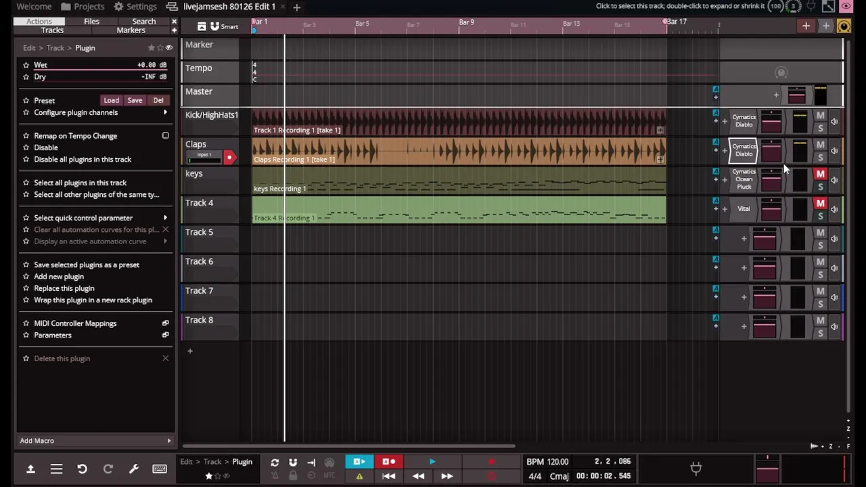
Task: Open the MIDI Controller Mappings window
Action: [x=165, y=323]
